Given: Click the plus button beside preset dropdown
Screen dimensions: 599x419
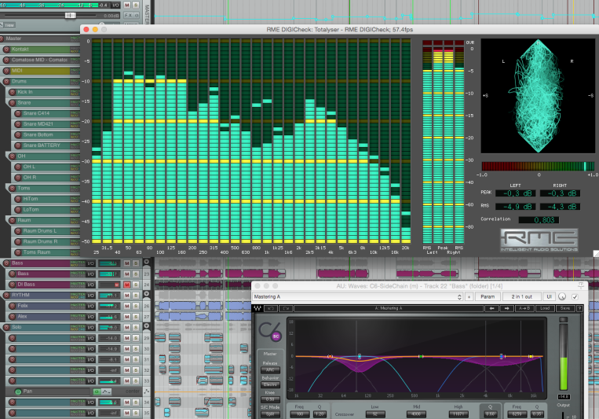Looking at the screenshot, I should (x=469, y=297).
